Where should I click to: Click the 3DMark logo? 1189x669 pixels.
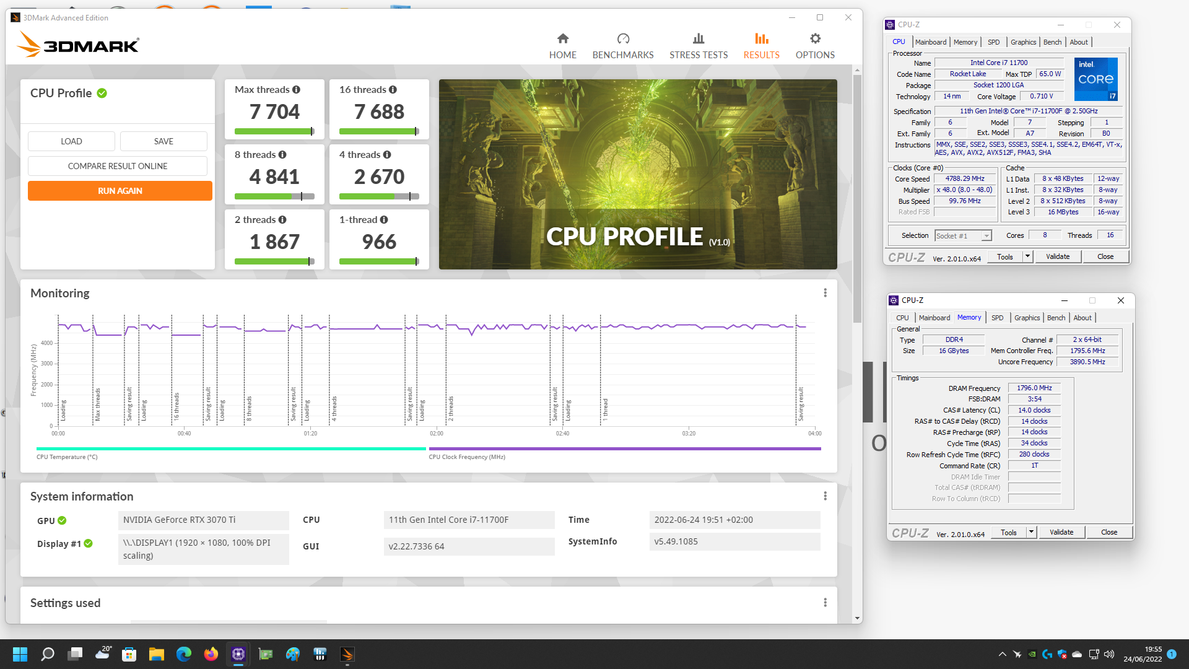[x=77, y=45]
